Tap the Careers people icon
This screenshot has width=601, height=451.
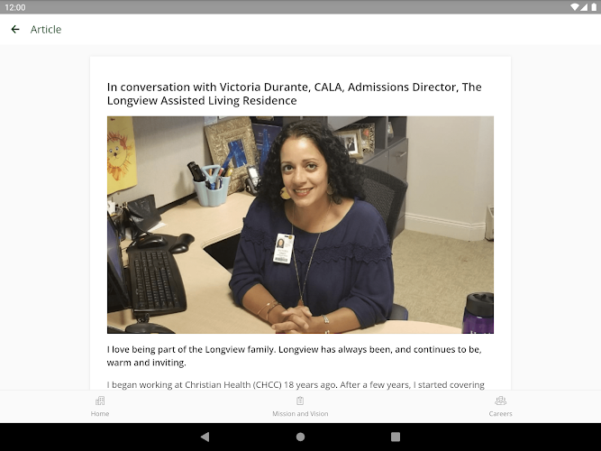tap(501, 400)
